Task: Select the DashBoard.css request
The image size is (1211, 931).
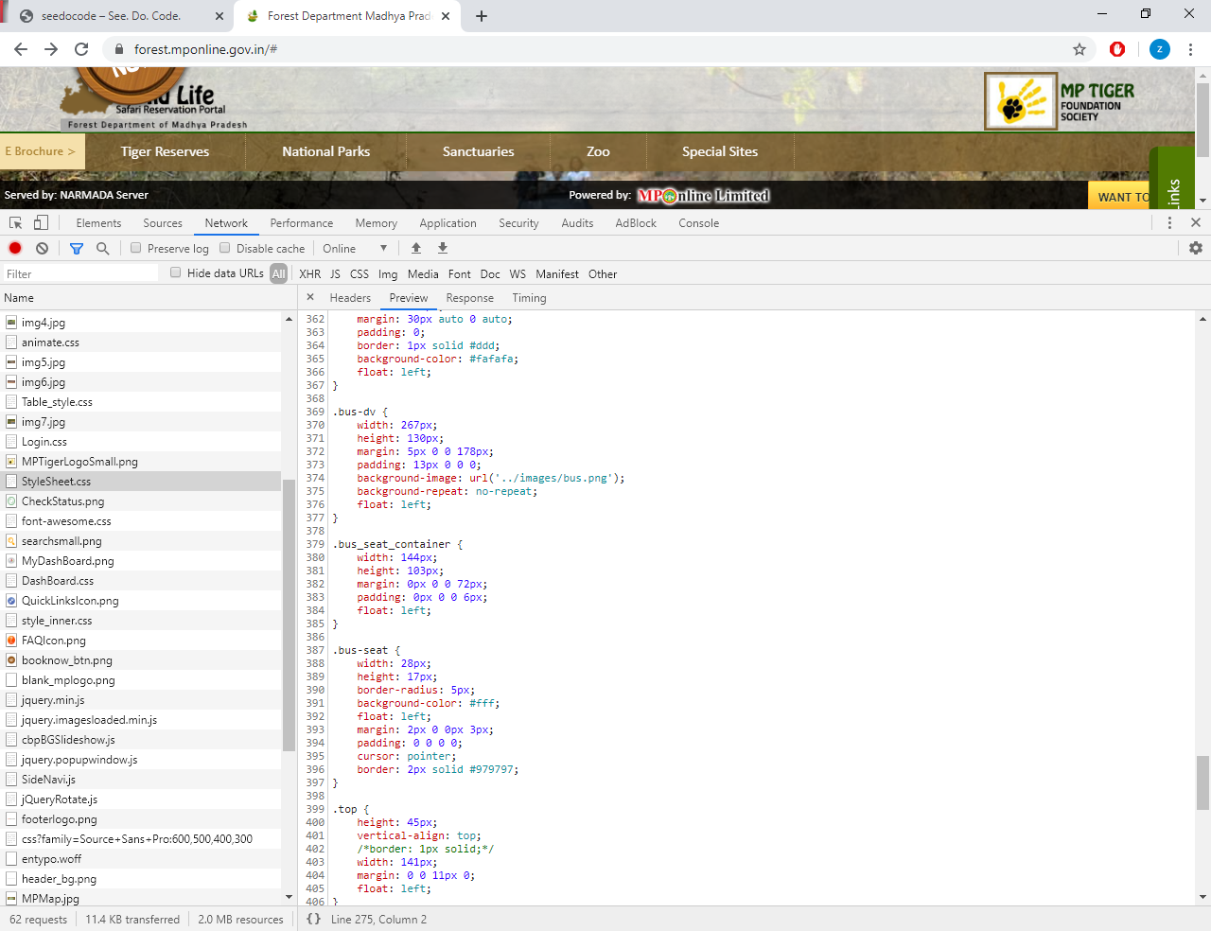Action: point(141,581)
